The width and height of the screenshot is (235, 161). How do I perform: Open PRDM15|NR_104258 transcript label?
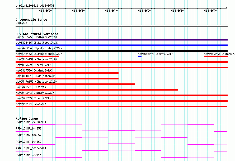[x=29, y=128]
